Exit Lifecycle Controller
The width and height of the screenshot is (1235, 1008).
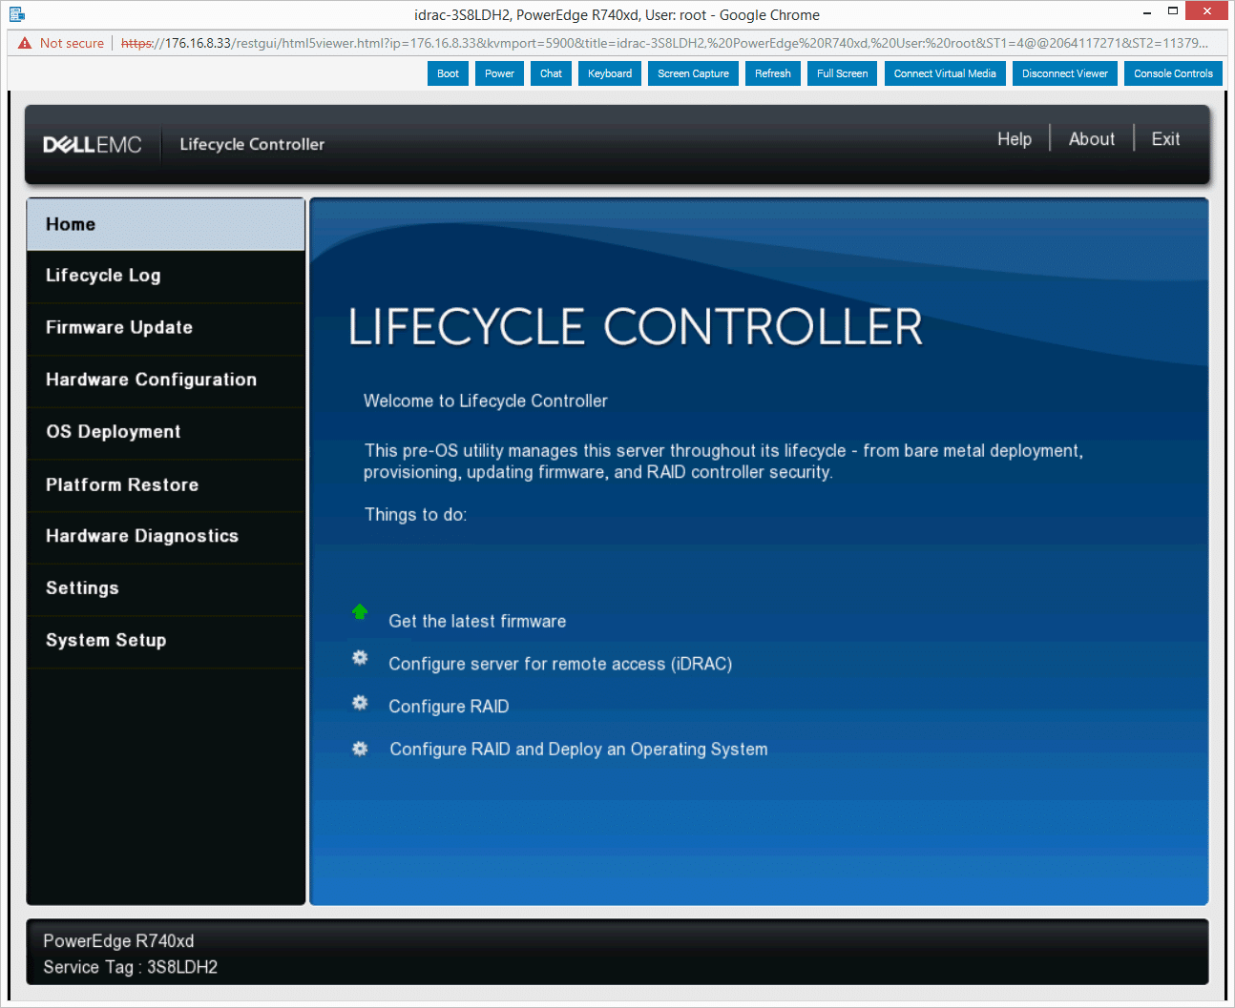[x=1165, y=139]
